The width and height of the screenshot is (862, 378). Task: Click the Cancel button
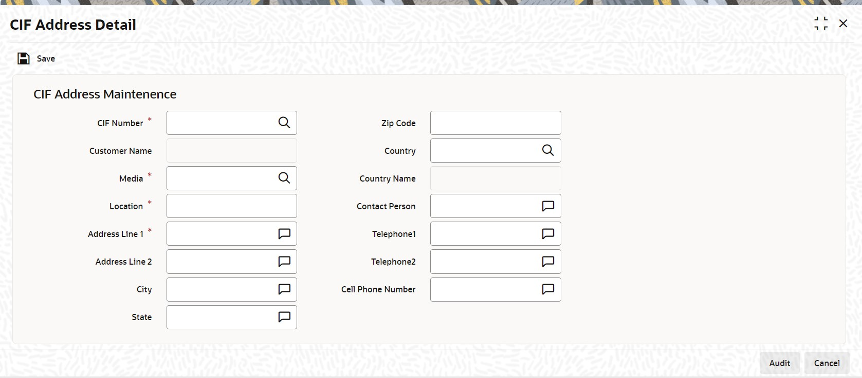[827, 363]
